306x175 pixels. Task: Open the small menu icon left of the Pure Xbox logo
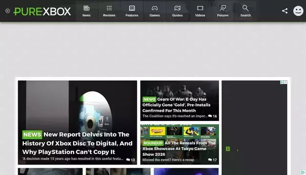(8, 11)
